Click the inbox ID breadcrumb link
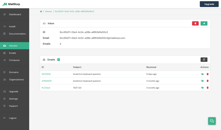 (x=74, y=11)
